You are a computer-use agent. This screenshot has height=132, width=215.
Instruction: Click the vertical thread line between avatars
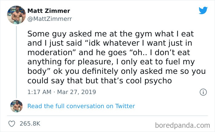click(16, 61)
